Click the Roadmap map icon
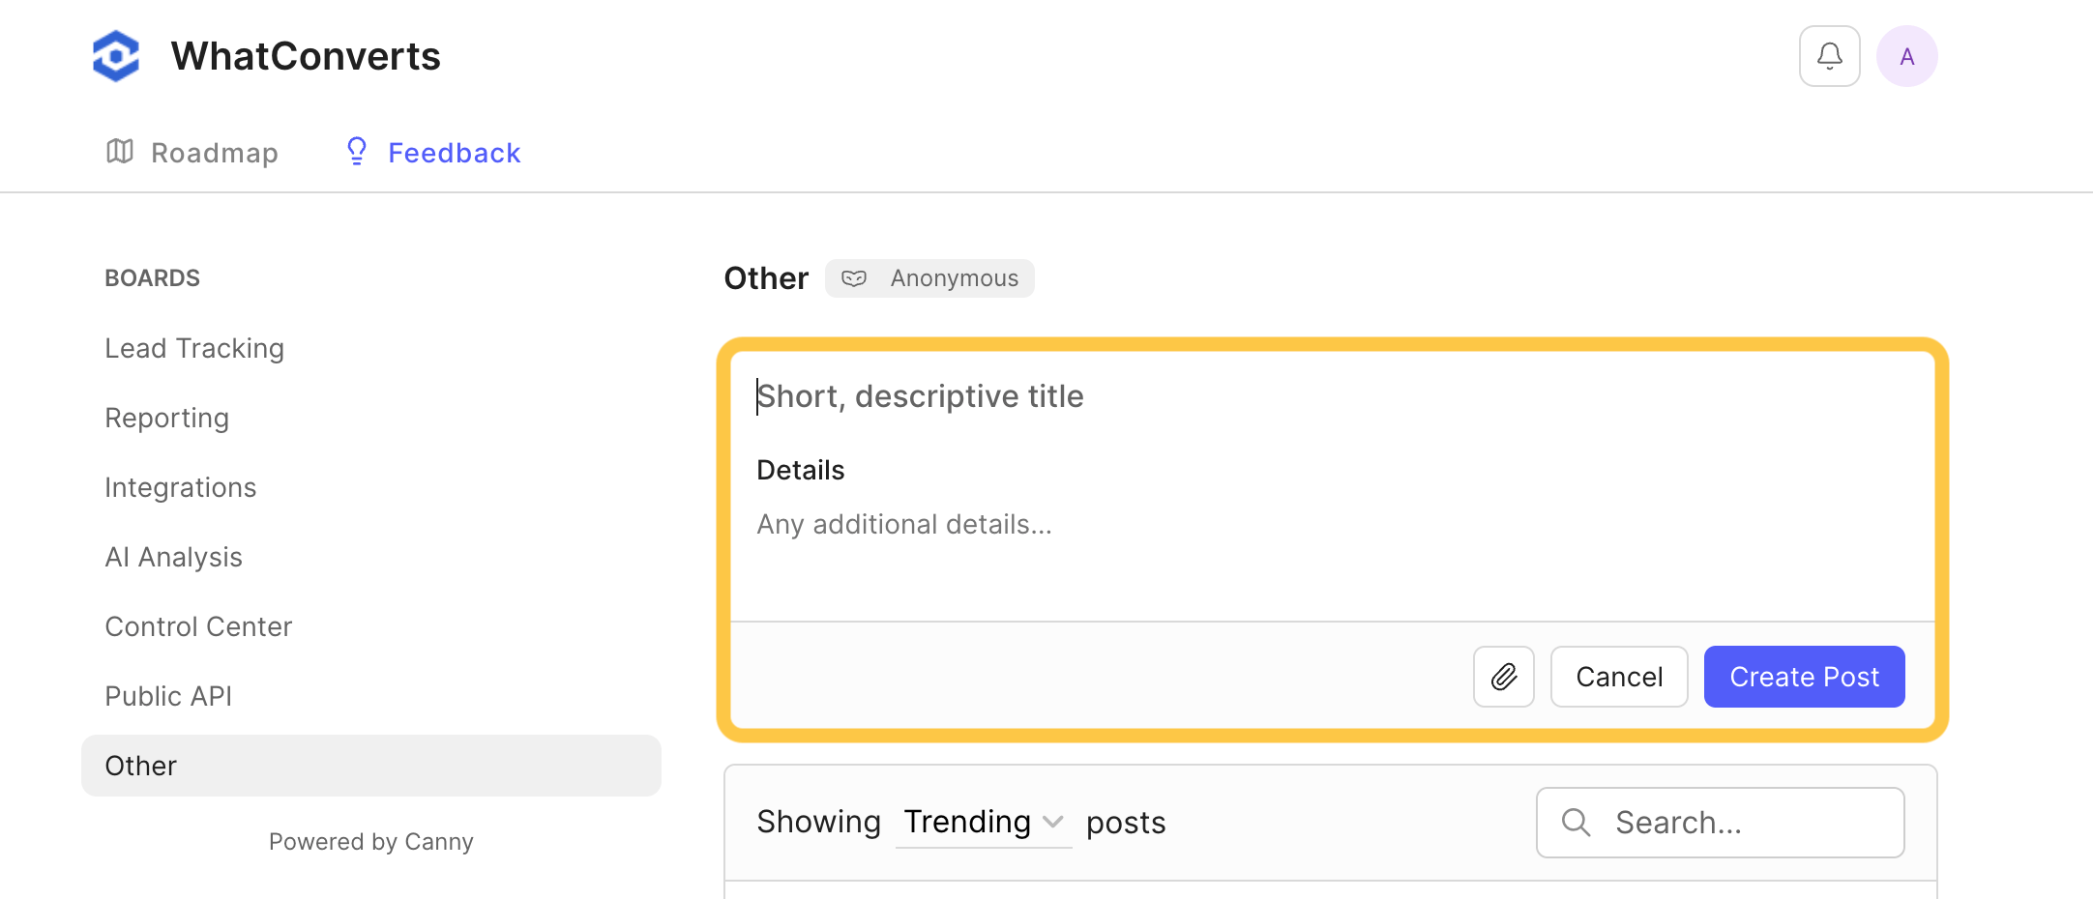Image resolution: width=2093 pixels, height=899 pixels. tap(120, 152)
